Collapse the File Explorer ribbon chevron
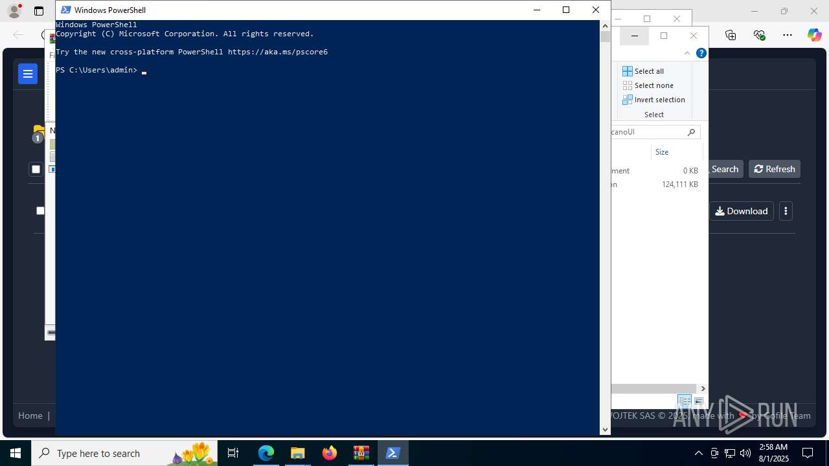Screen dimensions: 829x466 point(687,54)
